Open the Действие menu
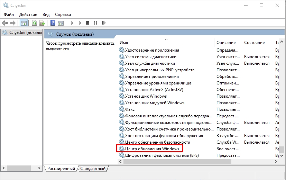 [28, 15]
